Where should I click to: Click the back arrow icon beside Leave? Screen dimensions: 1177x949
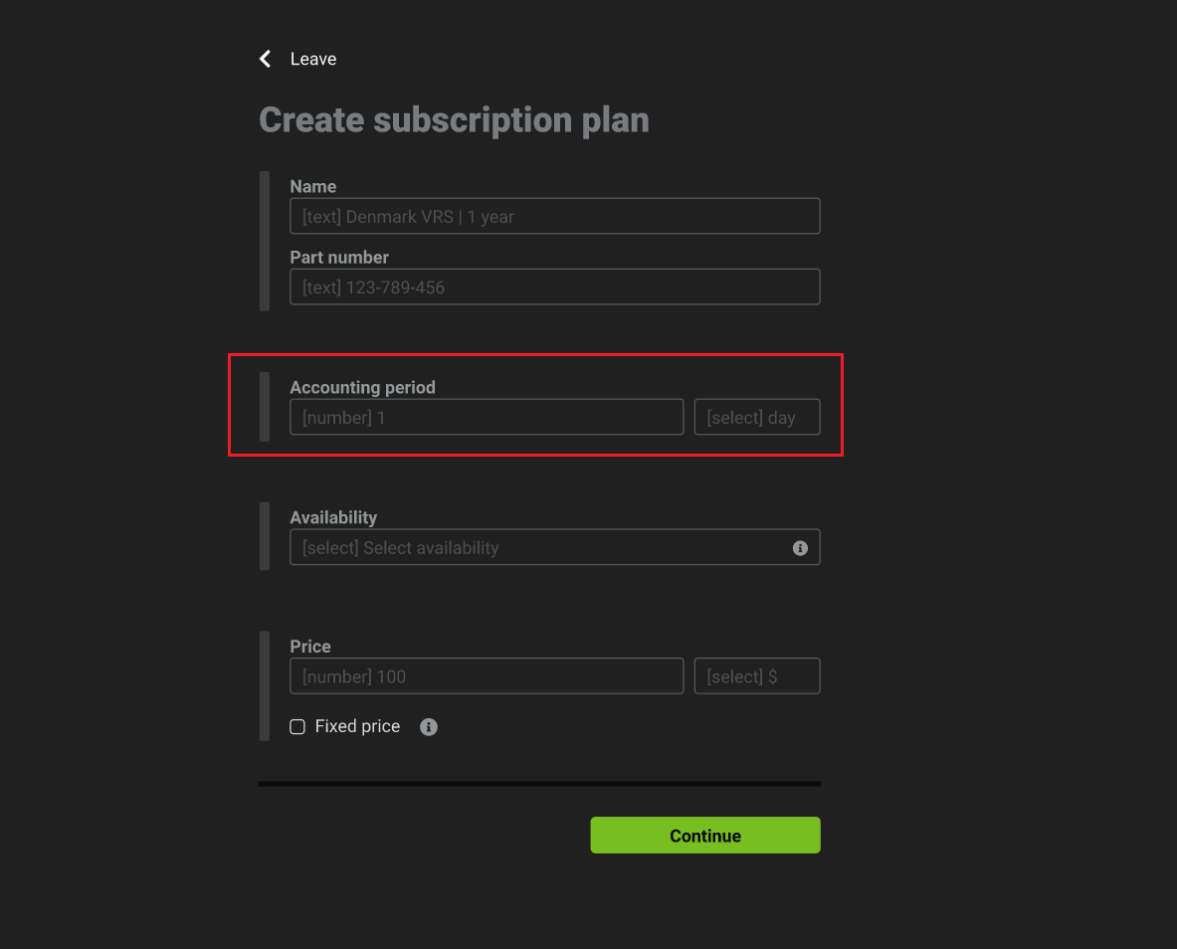click(265, 59)
